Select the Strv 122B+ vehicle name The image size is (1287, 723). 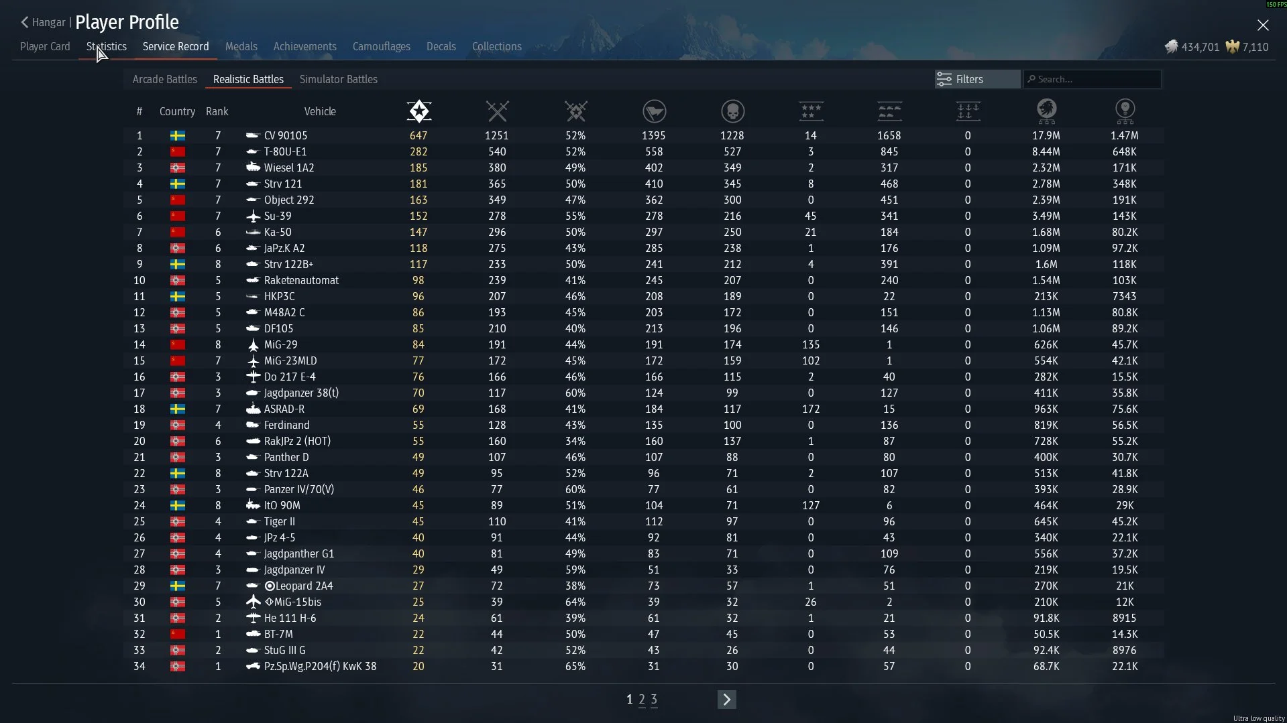tap(288, 264)
